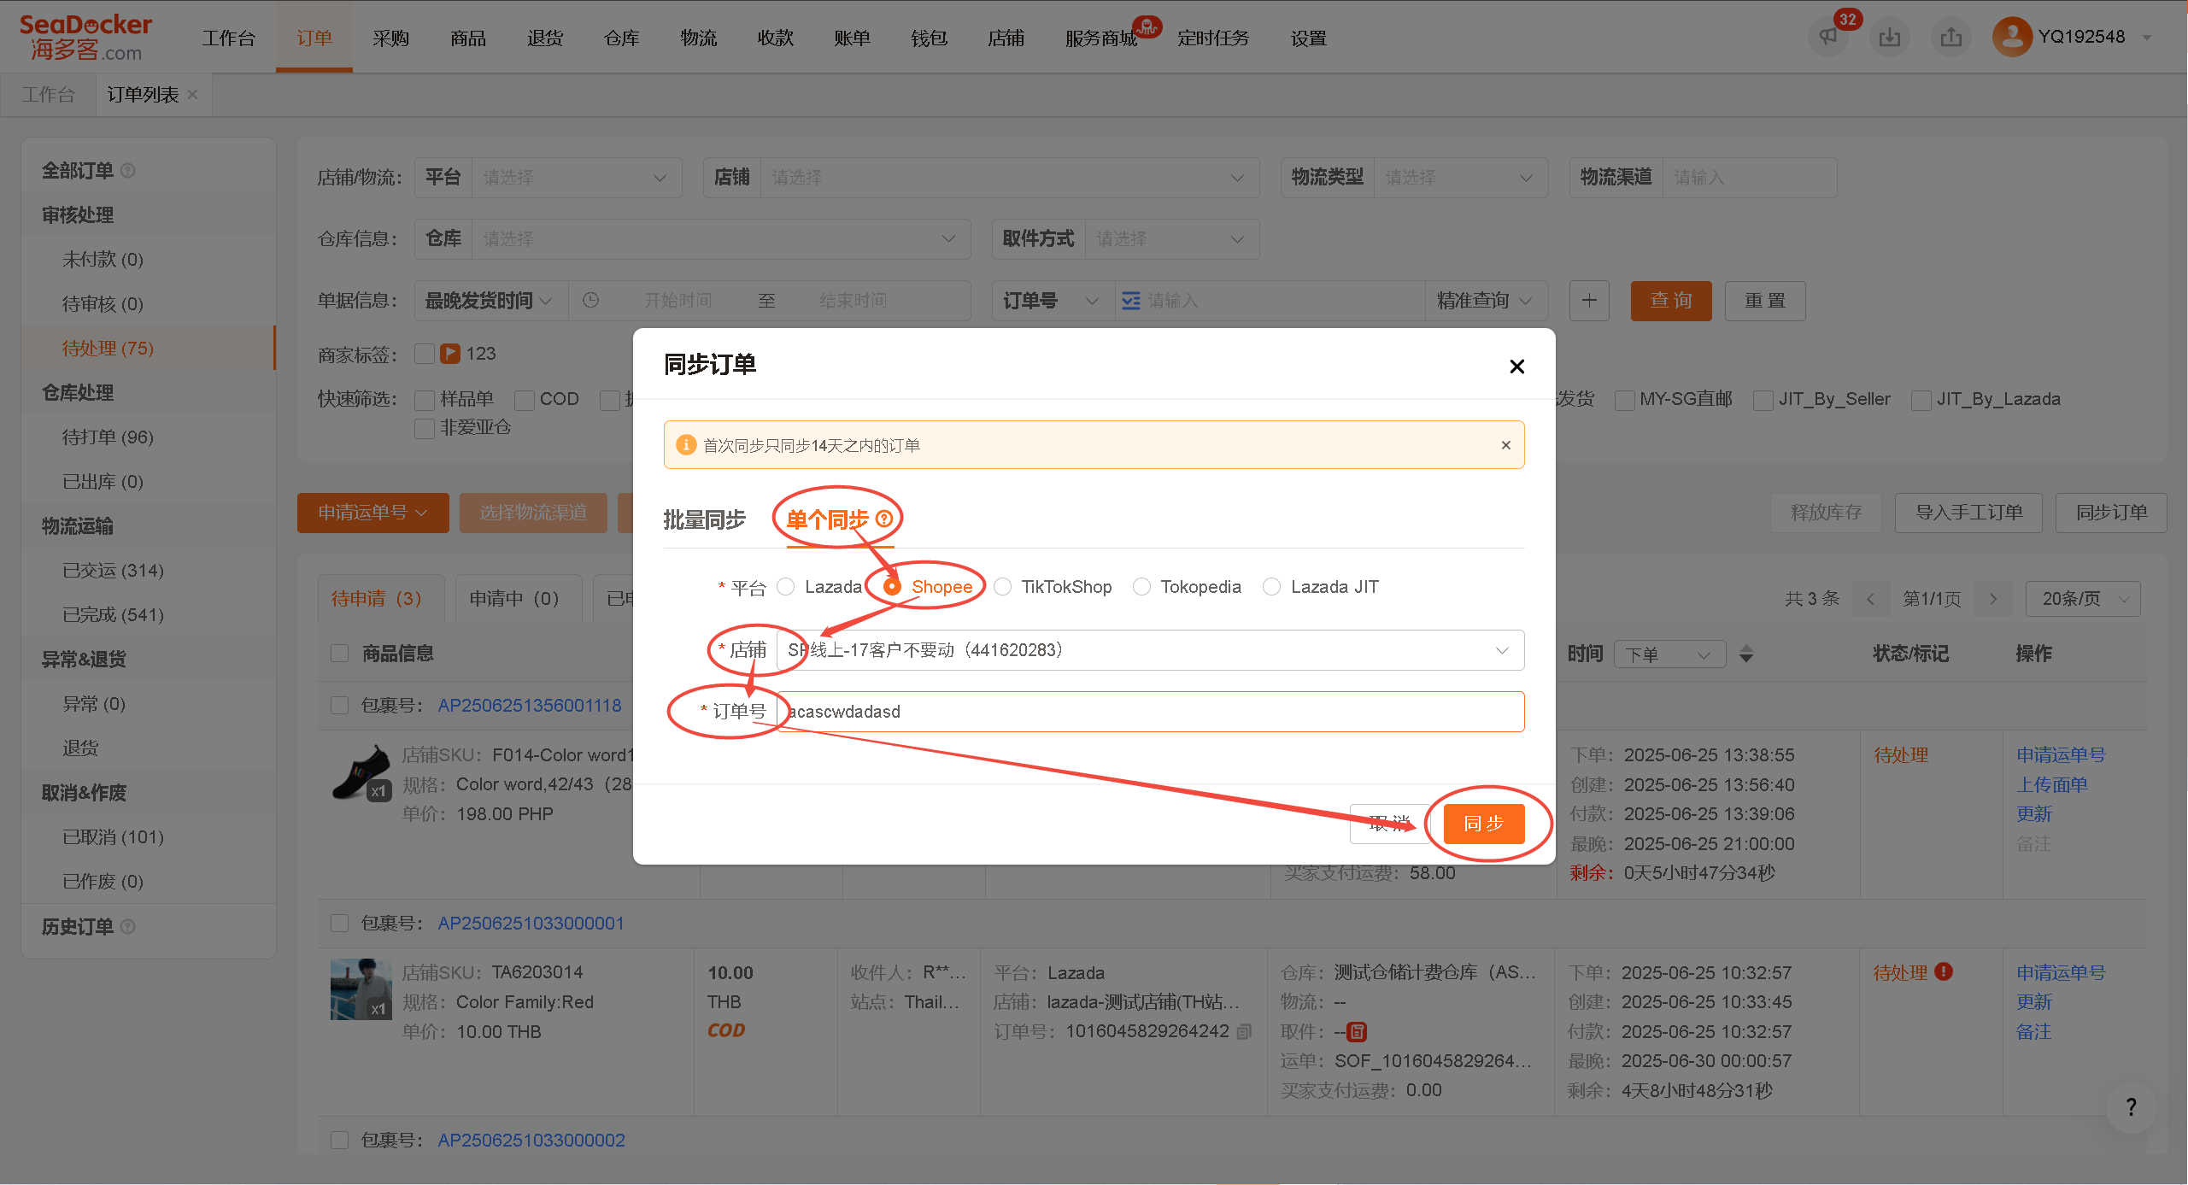Select the Lazada platform radio button
2188x1185 pixels.
786,587
